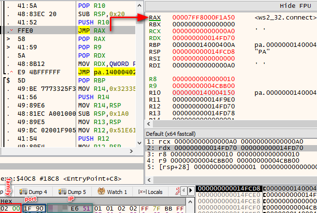The width and height of the screenshot is (317, 213).
Task: Select the SUB RSP,0x1A0 instruction
Action: [104, 113]
